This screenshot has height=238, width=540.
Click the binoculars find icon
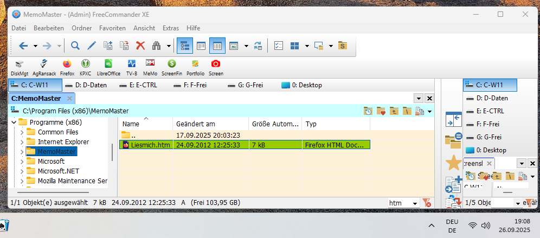tap(157, 46)
